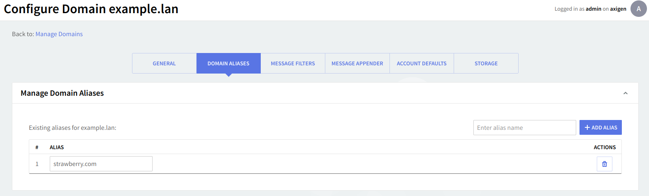The image size is (649, 196).
Task: Select the Domain Aliases tab
Action: point(228,63)
